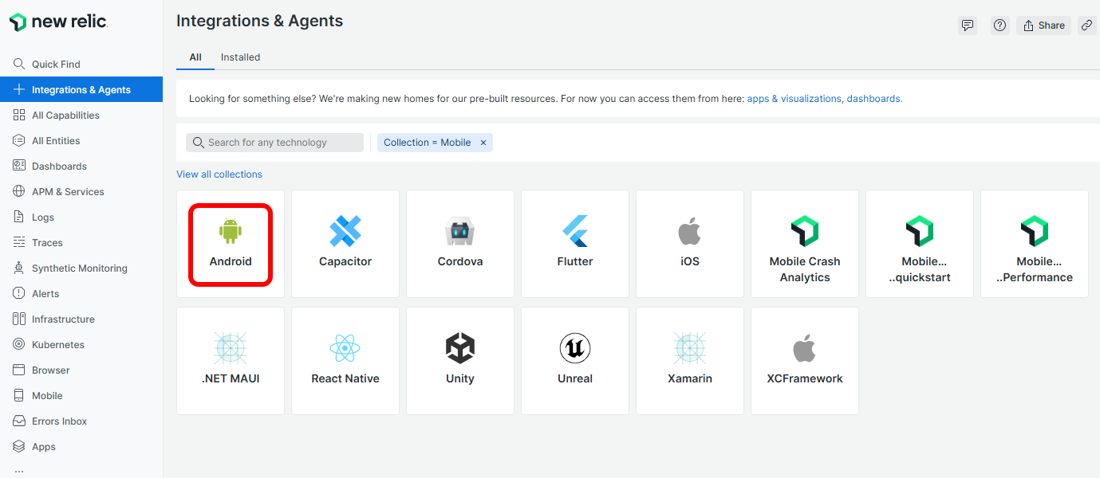Select the Unity integration card
Screen dimensions: 1100x478
(x=460, y=361)
